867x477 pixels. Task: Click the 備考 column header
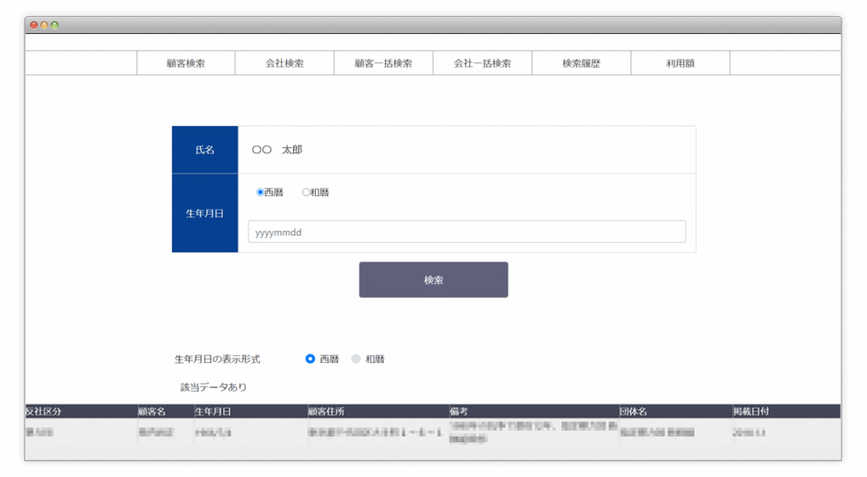coord(459,412)
